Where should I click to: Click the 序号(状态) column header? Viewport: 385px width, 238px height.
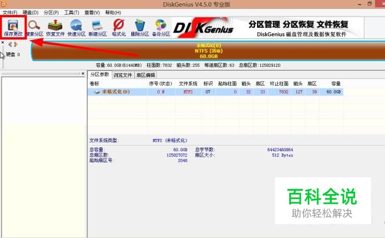click(x=161, y=83)
